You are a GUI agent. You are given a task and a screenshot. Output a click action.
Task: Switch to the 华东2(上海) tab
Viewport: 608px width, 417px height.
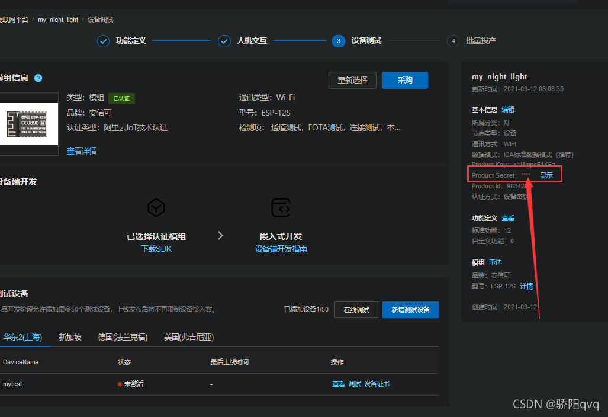[x=22, y=337]
